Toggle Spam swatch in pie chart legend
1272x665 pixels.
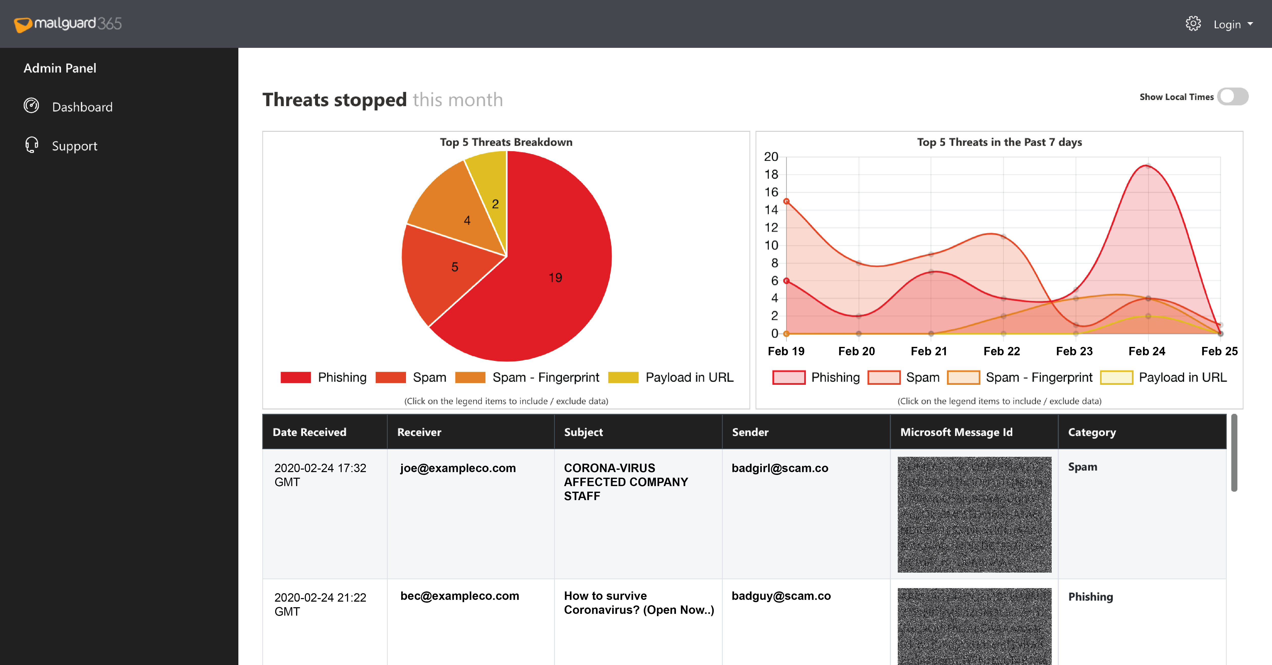(x=391, y=377)
